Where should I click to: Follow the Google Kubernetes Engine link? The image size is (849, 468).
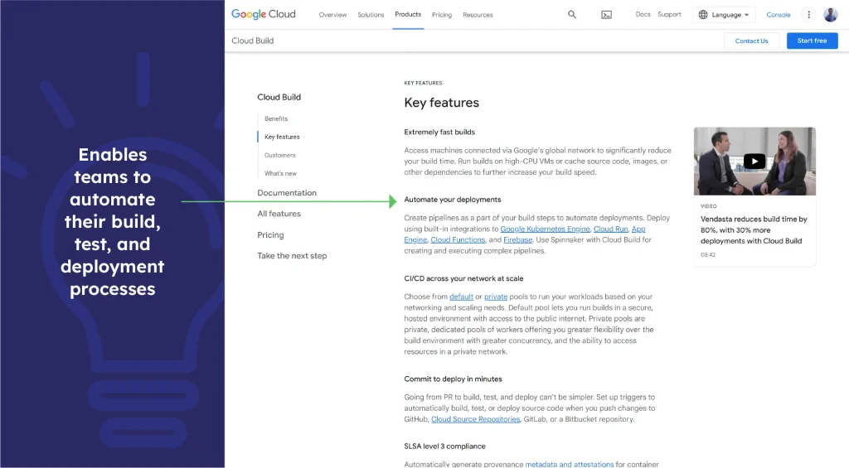click(545, 229)
